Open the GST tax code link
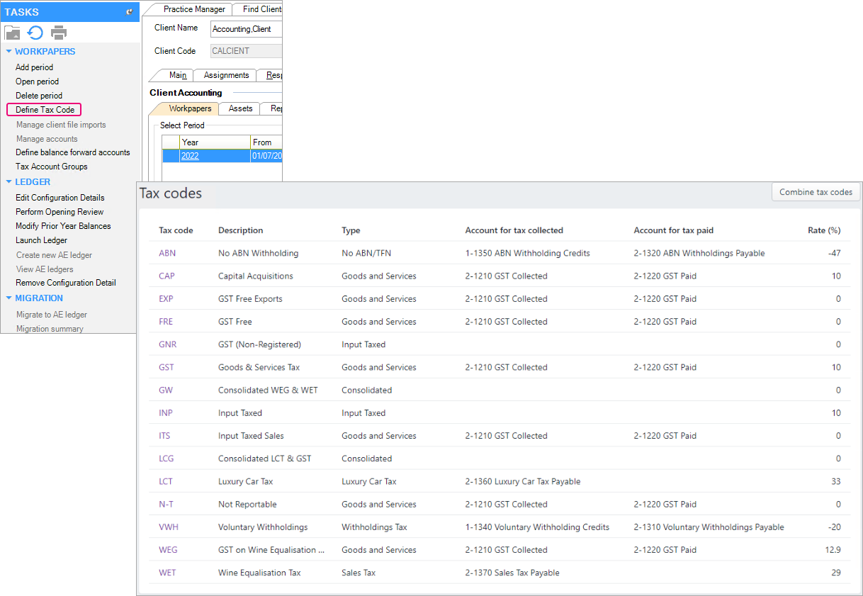 pyautogui.click(x=167, y=367)
